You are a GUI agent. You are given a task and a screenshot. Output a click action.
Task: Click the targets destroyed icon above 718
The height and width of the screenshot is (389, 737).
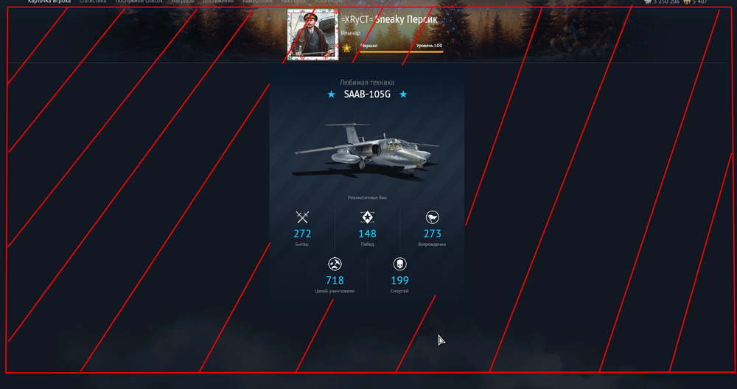pyautogui.click(x=335, y=264)
